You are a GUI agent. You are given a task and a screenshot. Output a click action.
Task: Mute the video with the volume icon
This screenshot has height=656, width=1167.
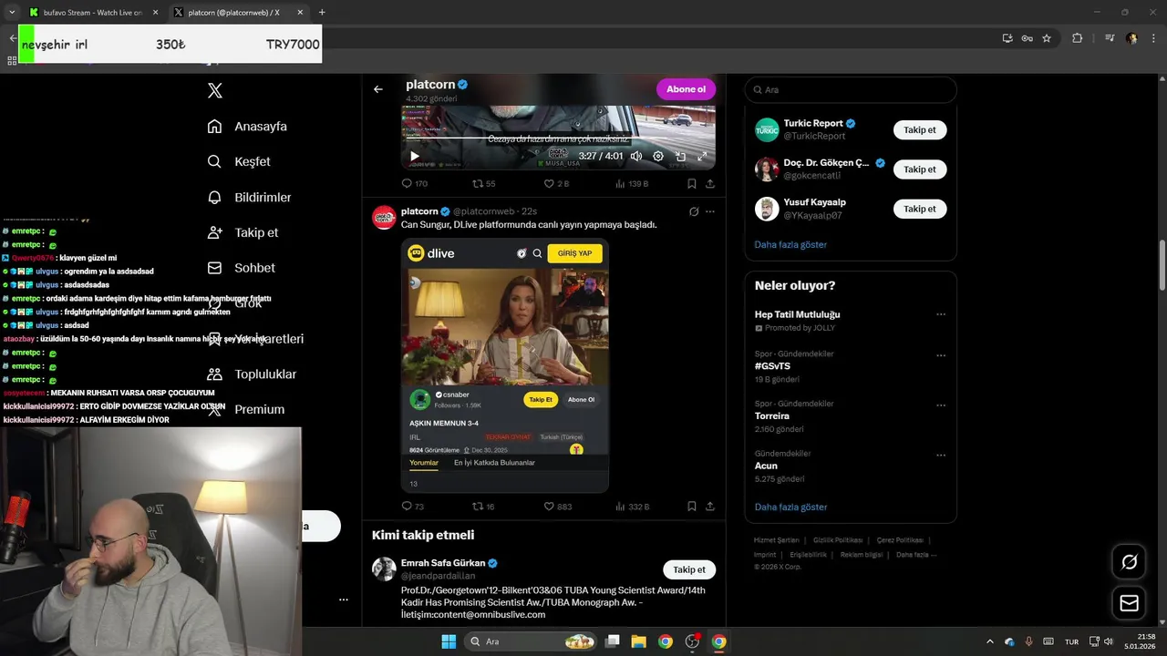635,157
